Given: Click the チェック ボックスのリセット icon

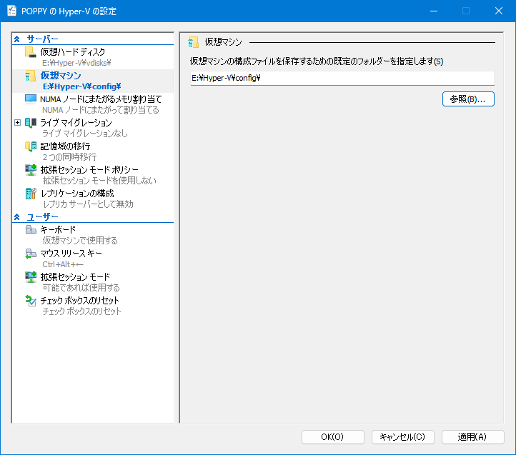Looking at the screenshot, I should [31, 301].
